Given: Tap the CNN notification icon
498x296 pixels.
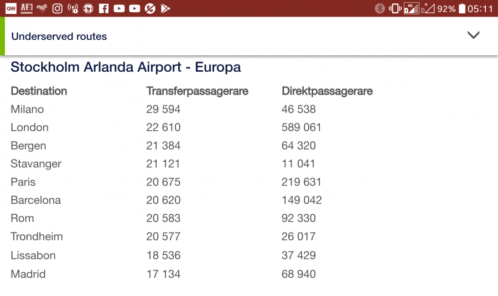Looking at the screenshot, I should [x=11, y=8].
